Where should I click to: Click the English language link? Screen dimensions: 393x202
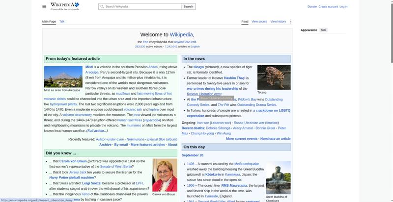pos(195,47)
